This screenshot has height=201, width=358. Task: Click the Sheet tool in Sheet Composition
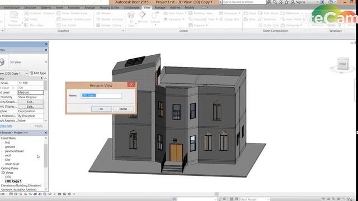coord(250,13)
